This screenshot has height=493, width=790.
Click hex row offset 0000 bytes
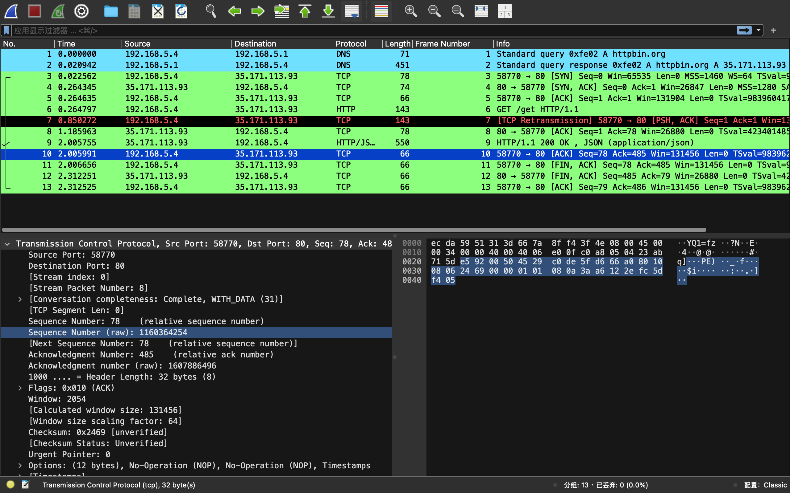[547, 243]
